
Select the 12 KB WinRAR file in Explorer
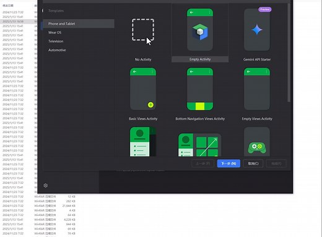(x=39, y=196)
